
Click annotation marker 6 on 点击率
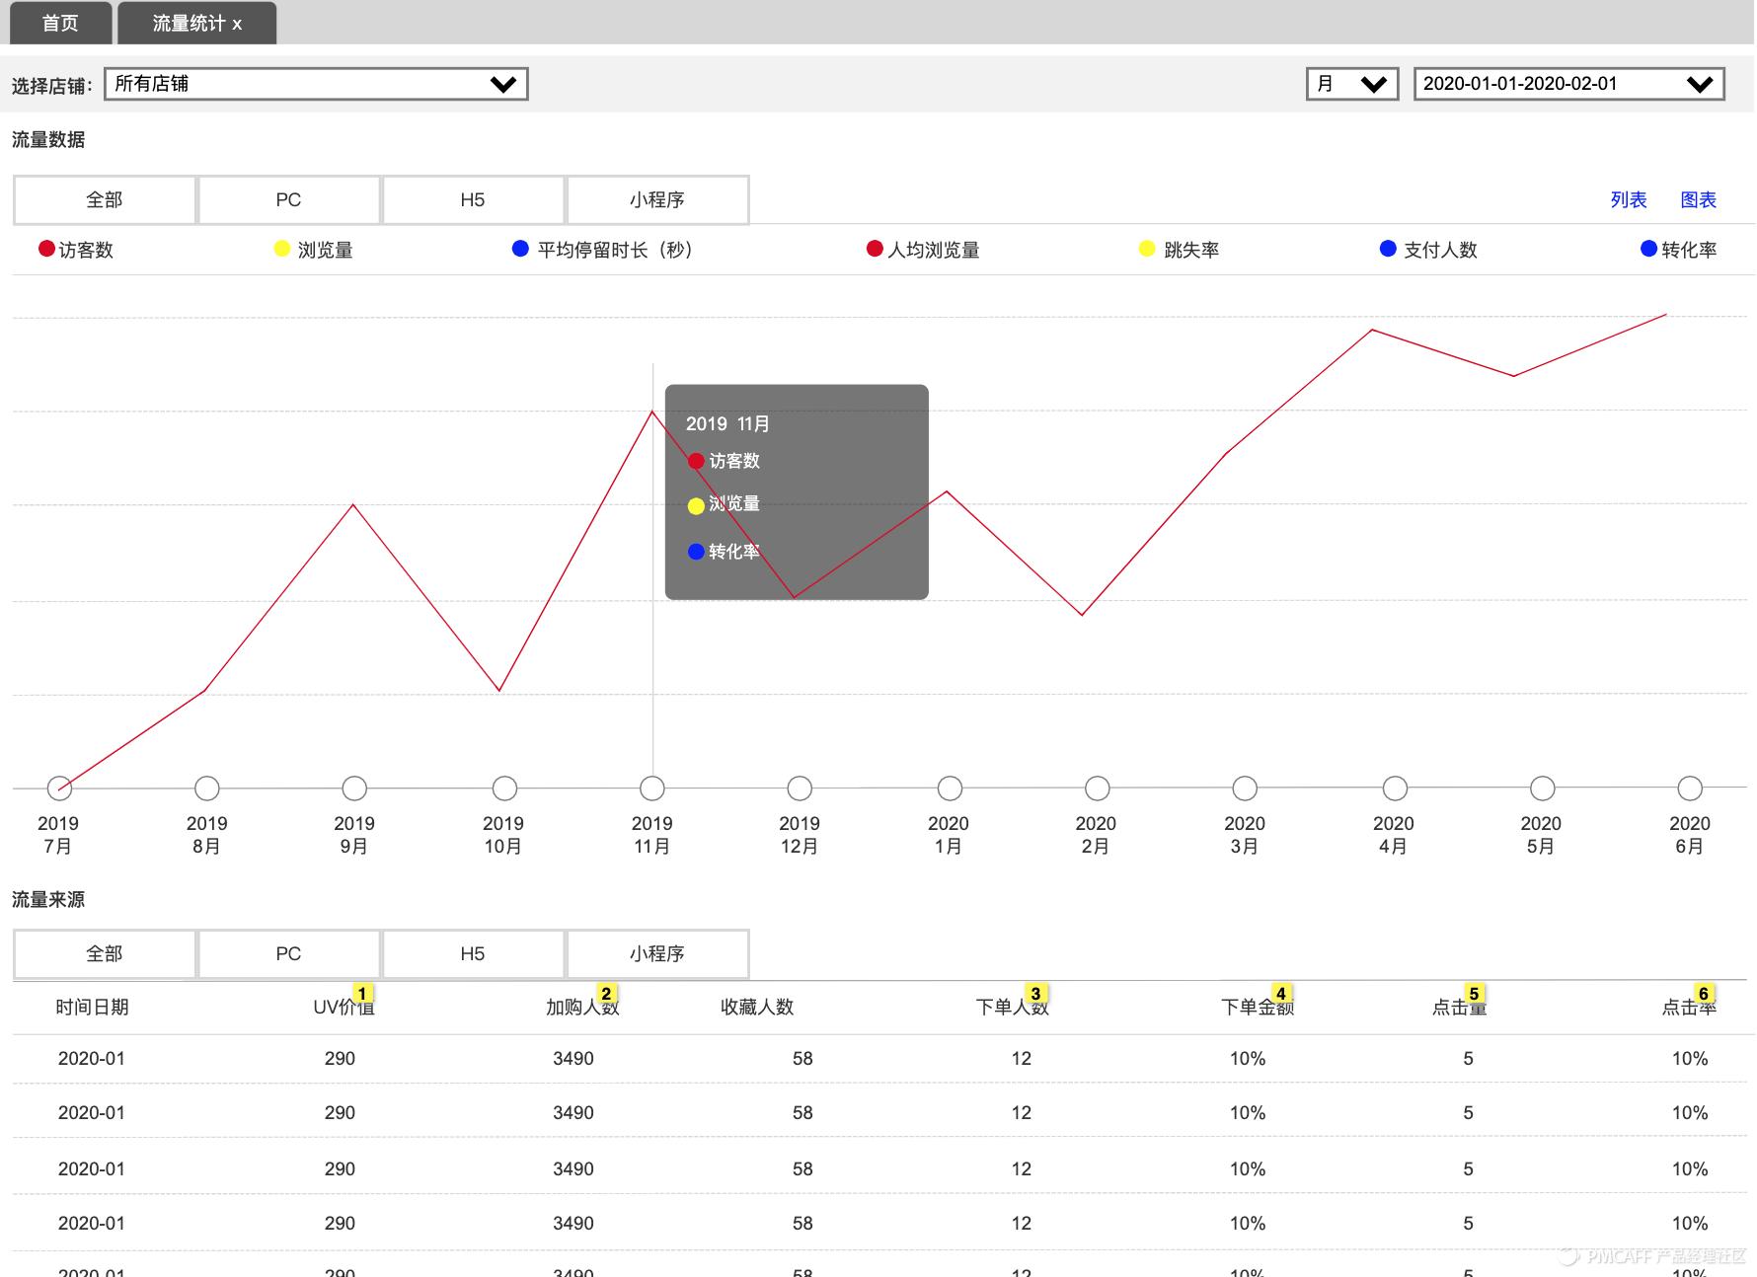(x=1703, y=994)
